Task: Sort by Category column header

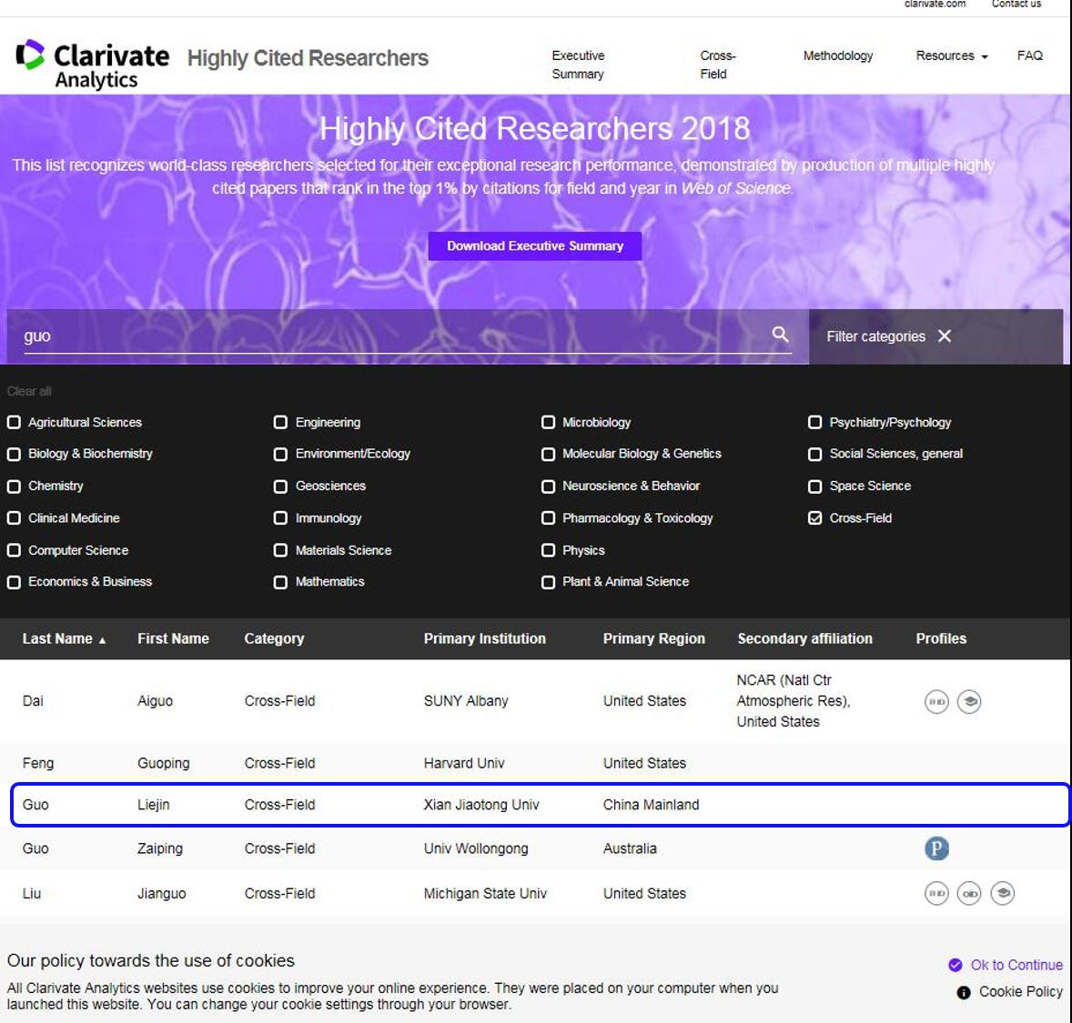Action: click(x=274, y=639)
